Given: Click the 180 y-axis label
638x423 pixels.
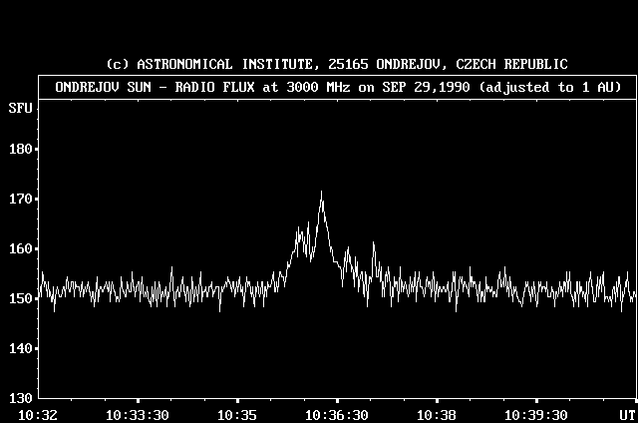Looking at the screenshot, I should coord(19,149).
